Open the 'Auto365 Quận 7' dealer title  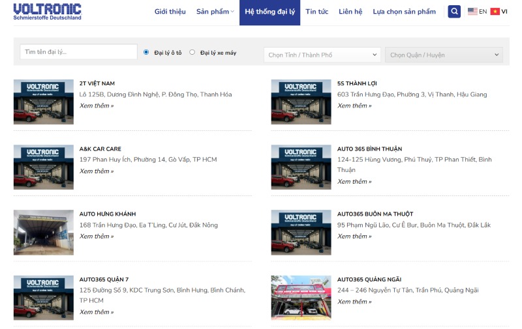tap(104, 279)
